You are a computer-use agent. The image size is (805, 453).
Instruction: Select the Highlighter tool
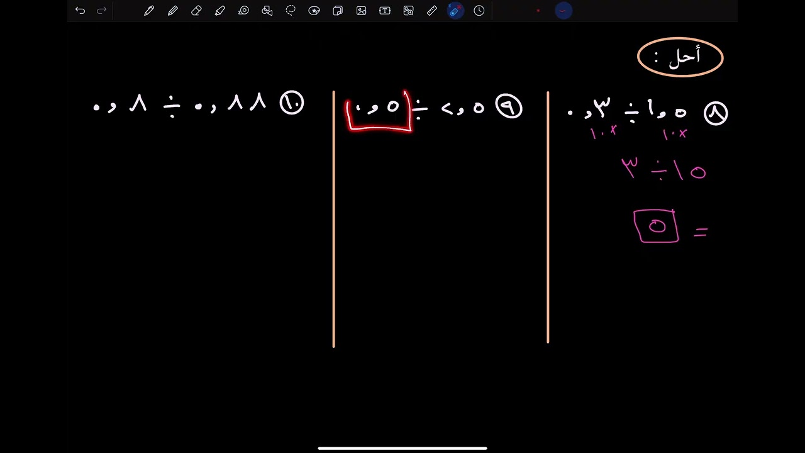click(x=220, y=11)
